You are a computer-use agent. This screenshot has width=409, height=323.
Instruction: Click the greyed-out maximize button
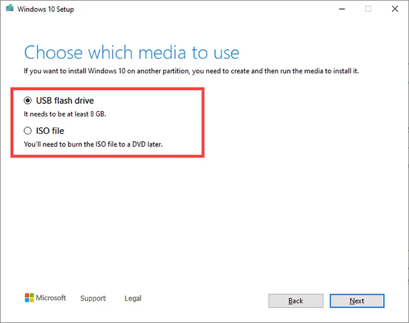pos(367,9)
